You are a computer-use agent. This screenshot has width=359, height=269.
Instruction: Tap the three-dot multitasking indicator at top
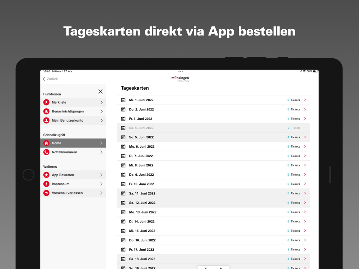[x=181, y=71]
